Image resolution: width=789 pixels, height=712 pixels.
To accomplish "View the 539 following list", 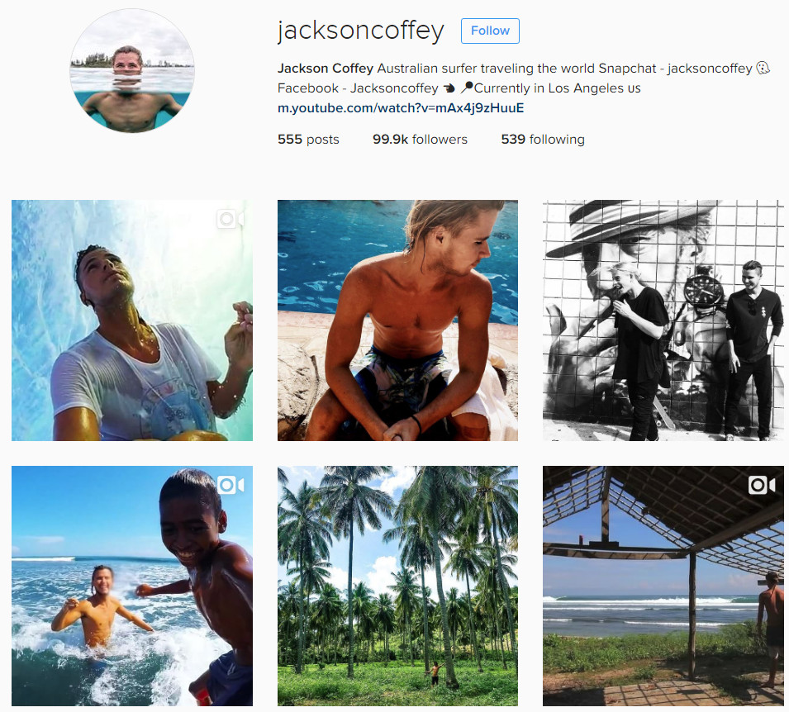I will click(543, 140).
